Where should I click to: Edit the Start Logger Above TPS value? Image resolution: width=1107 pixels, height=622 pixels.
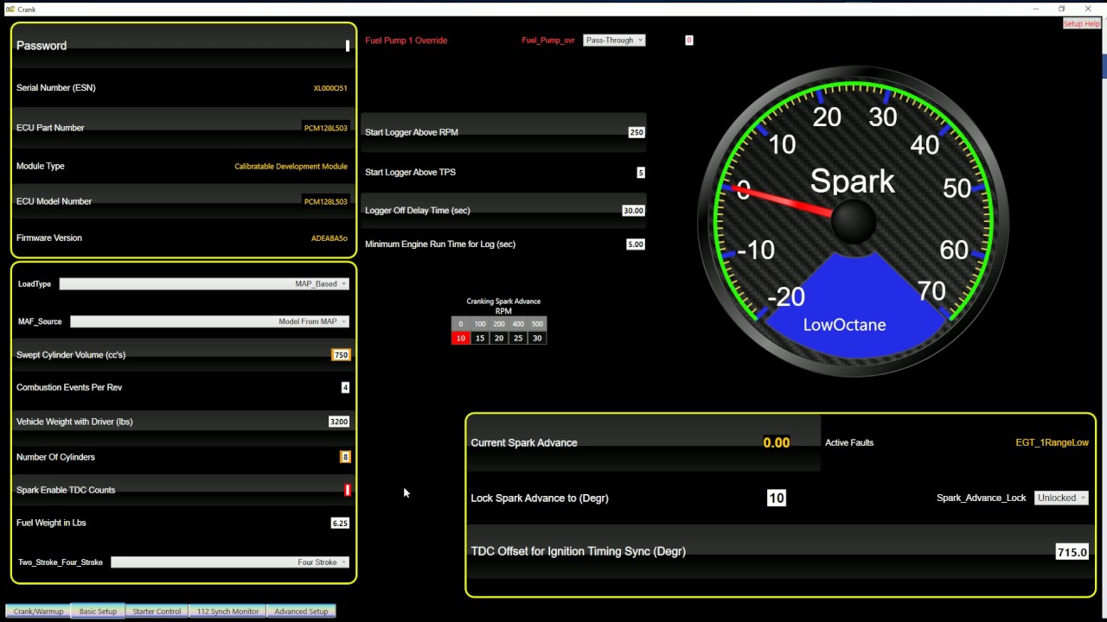point(641,173)
